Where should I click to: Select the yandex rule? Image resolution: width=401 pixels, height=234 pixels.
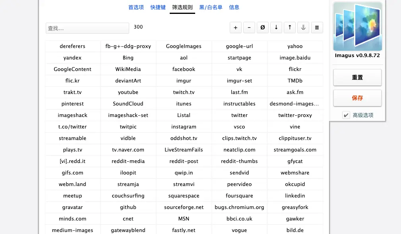[73, 58]
